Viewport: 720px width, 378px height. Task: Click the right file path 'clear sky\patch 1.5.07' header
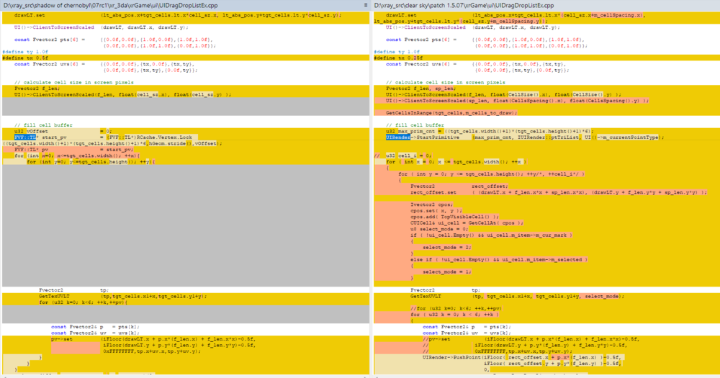[464, 6]
